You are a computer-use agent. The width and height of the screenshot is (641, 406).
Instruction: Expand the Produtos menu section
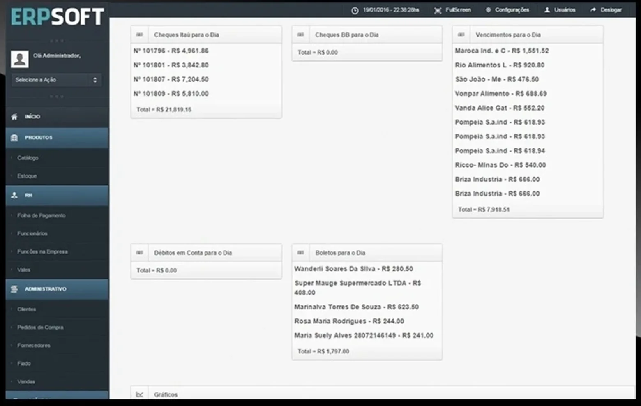pos(57,138)
